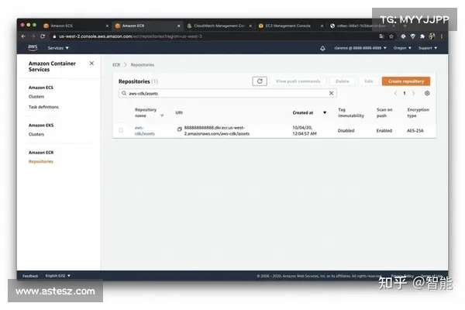The height and width of the screenshot is (310, 465).
Task: Open the clarence account dropdown
Action: pyautogui.click(x=360, y=48)
